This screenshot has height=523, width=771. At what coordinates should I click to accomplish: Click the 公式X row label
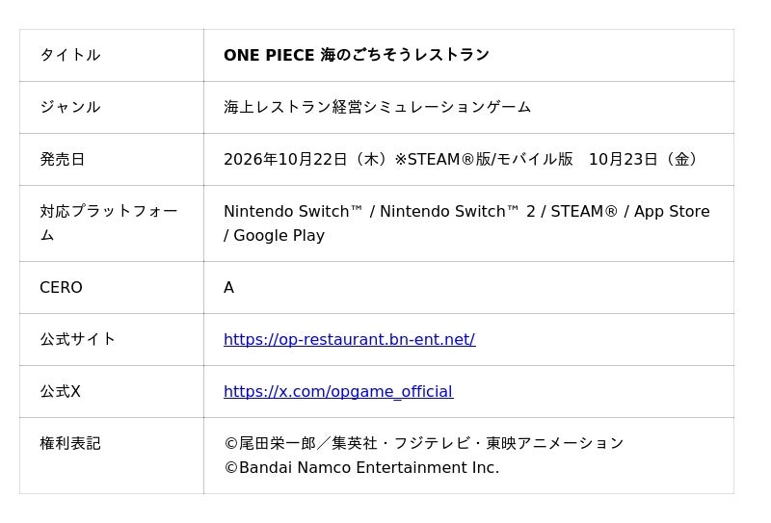tap(60, 391)
